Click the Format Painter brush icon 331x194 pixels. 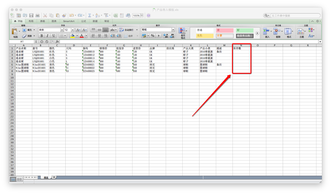[x=64, y=16]
